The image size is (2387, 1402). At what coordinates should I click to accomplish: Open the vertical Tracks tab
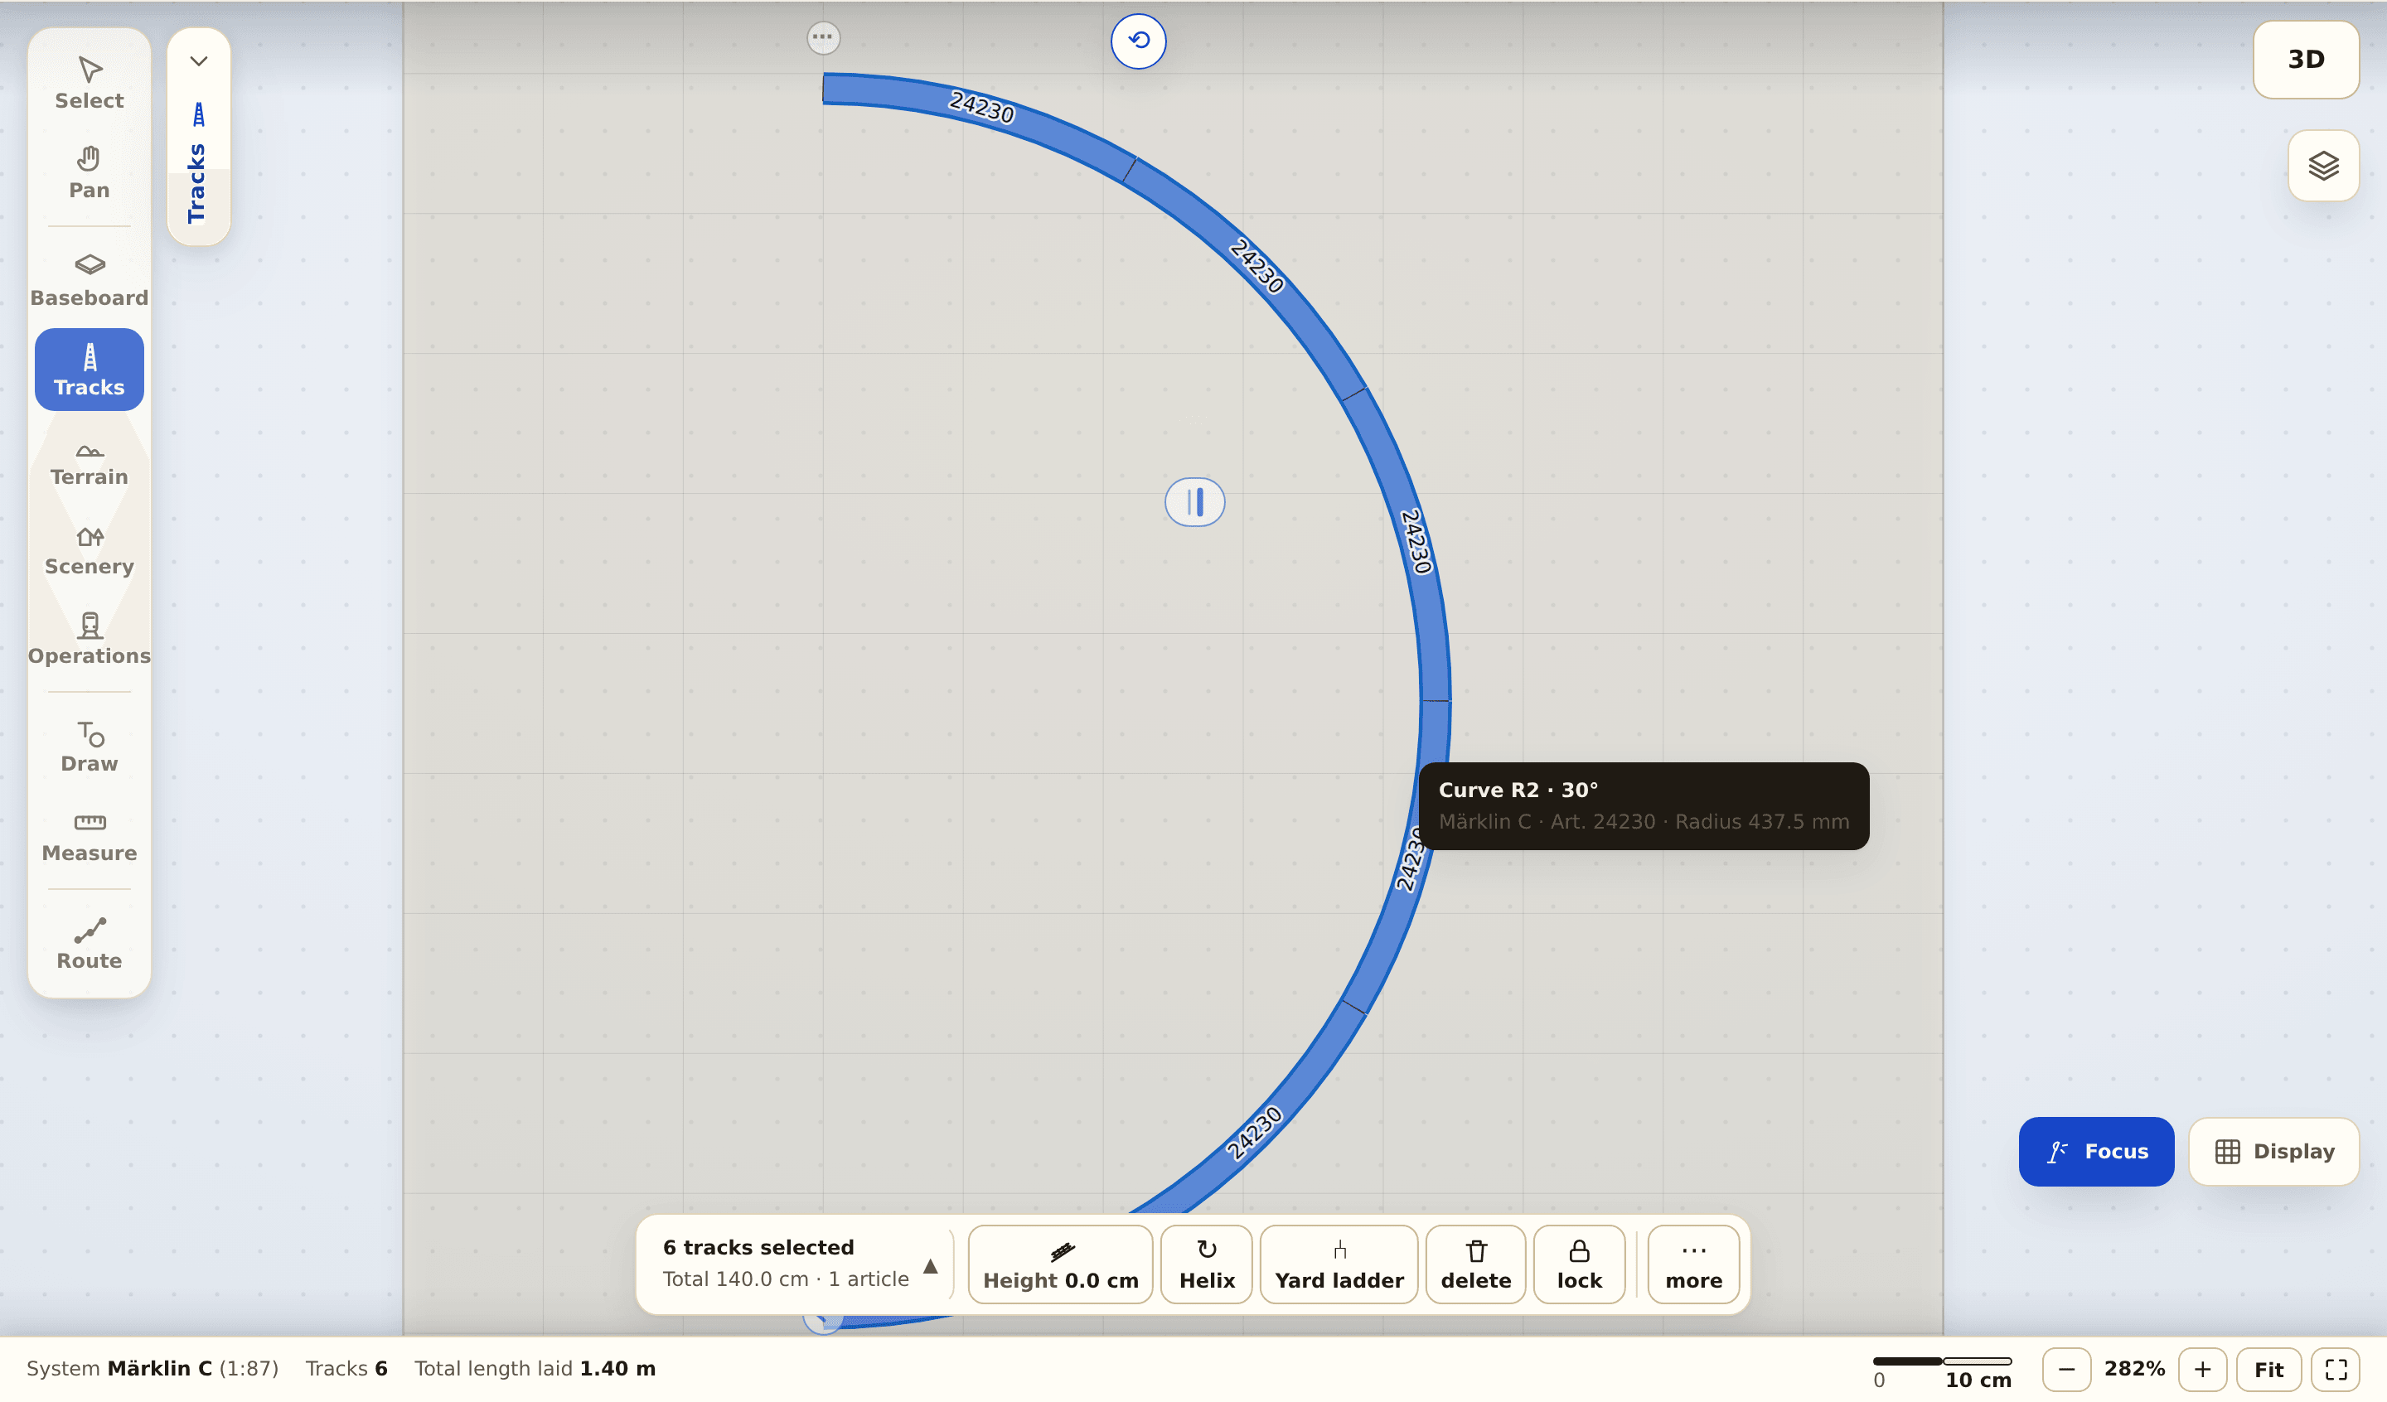tap(198, 164)
